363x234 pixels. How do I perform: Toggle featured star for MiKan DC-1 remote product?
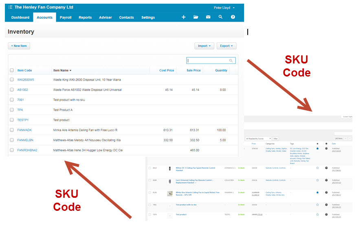pyautogui.click(x=317, y=168)
